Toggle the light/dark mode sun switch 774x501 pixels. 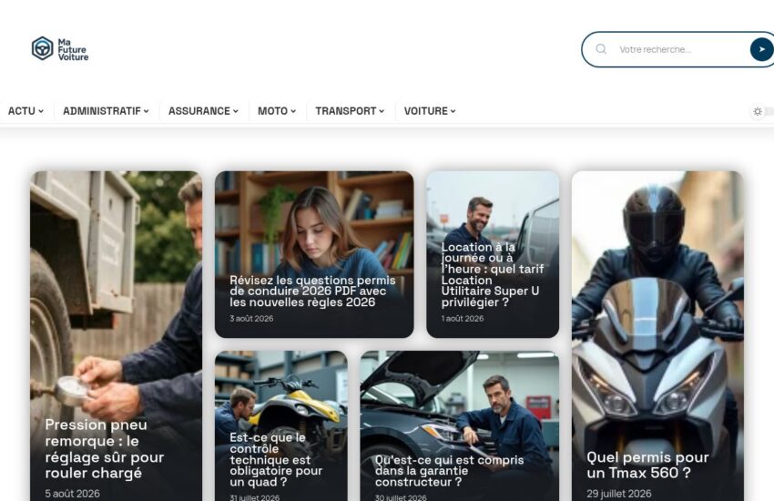coord(758,111)
